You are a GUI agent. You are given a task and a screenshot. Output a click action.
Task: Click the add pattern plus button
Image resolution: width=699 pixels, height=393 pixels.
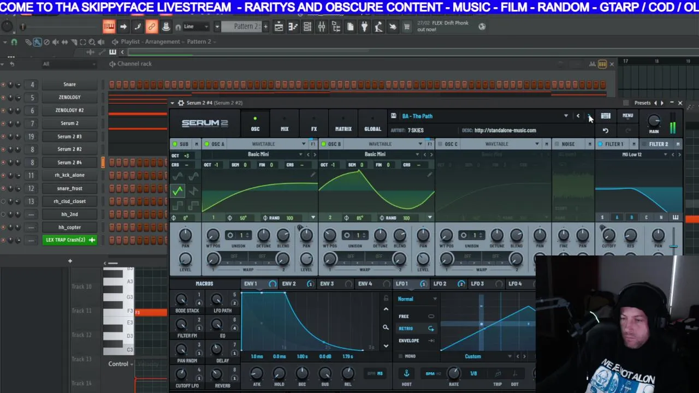(x=265, y=27)
